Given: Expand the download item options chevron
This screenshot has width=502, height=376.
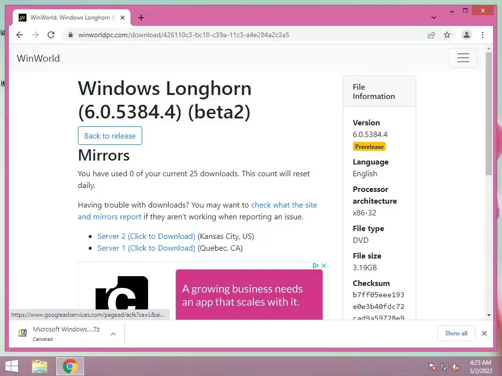Looking at the screenshot, I should 113,334.
